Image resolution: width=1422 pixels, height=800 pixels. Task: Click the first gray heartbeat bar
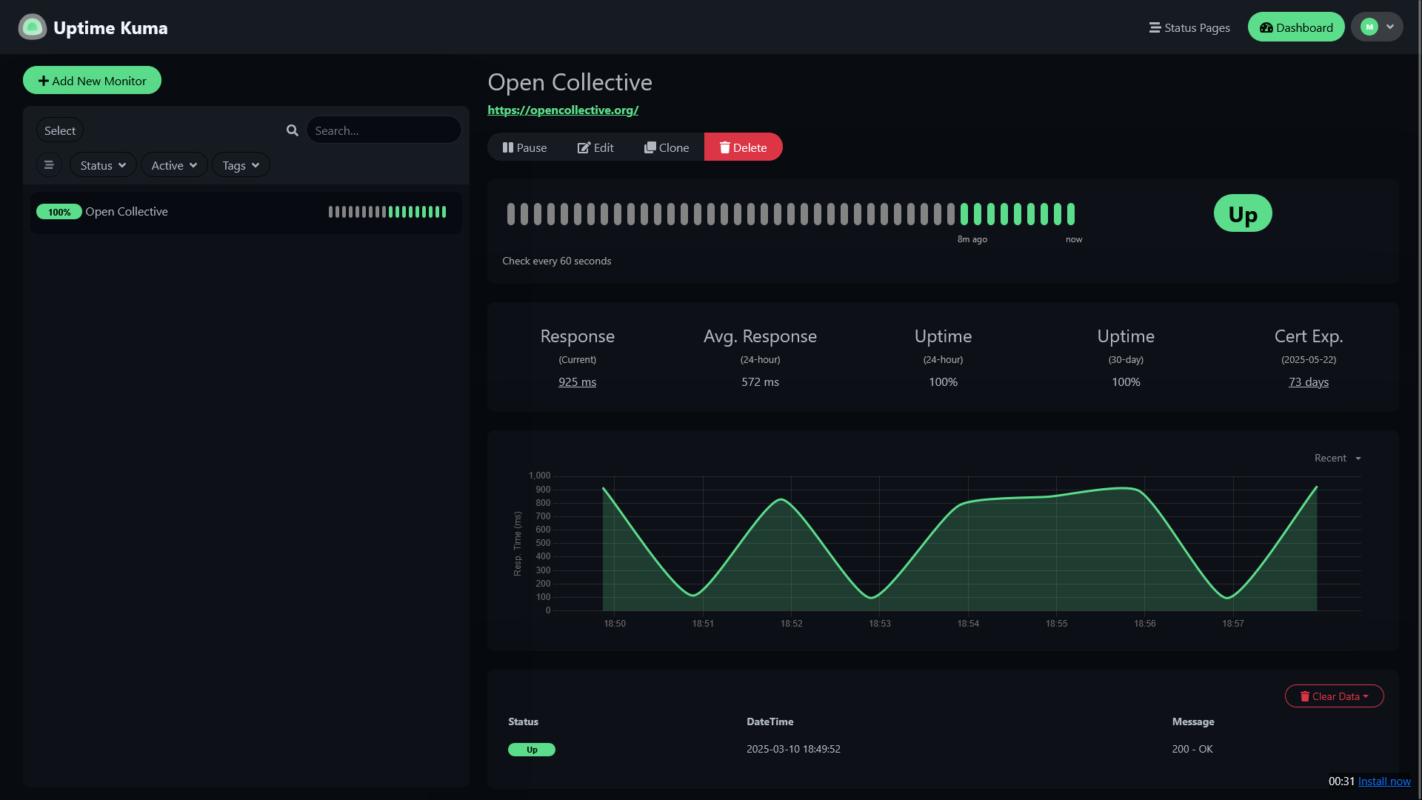click(x=511, y=215)
